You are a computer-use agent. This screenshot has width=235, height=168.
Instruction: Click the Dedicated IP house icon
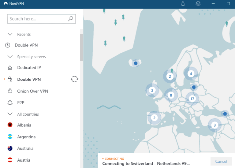pos(10,68)
